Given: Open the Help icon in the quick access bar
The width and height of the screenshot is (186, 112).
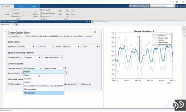Looking at the screenshot, I should [x=144, y=6].
